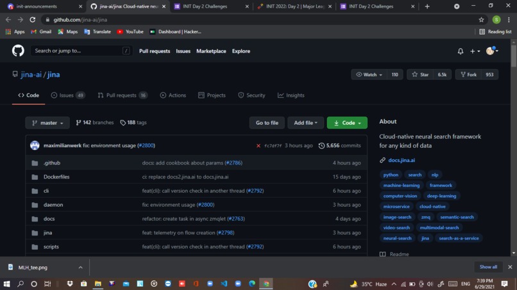The image size is (517, 290).
Task: Open Explore in the top navigation
Action: pos(241,51)
